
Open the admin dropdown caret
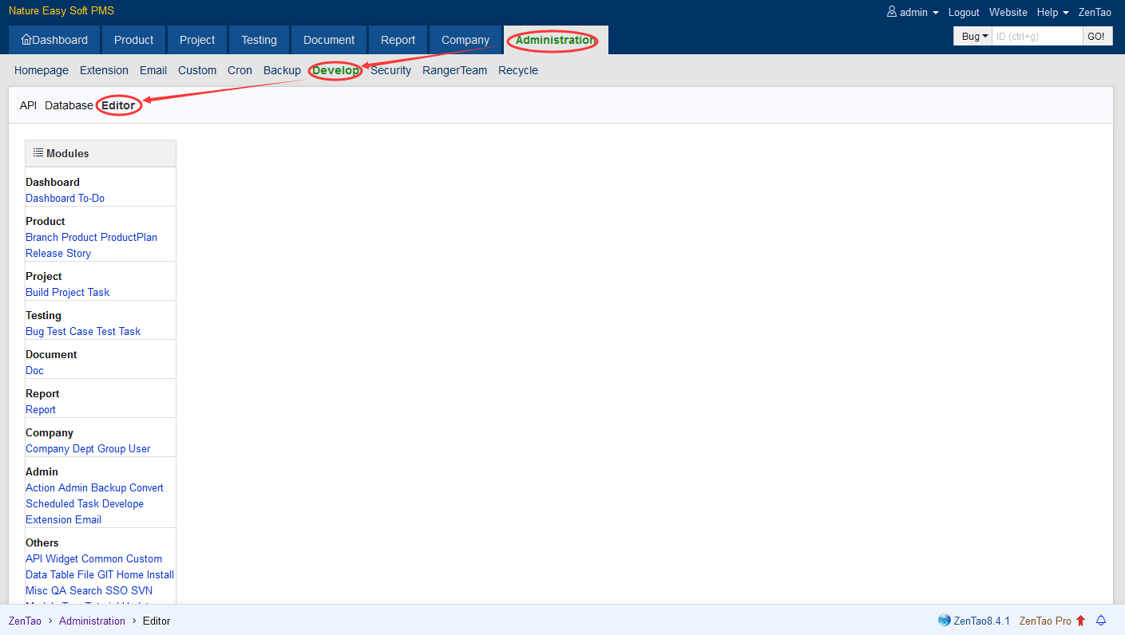[x=935, y=13]
